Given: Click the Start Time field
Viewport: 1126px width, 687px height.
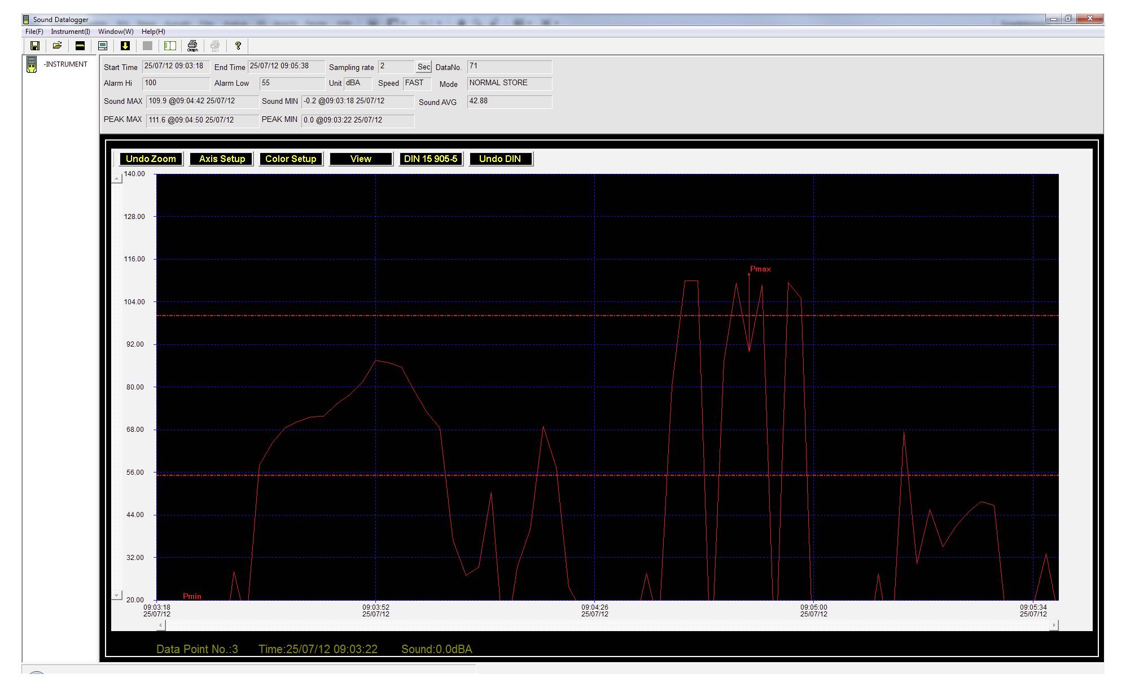Looking at the screenshot, I should [x=176, y=67].
